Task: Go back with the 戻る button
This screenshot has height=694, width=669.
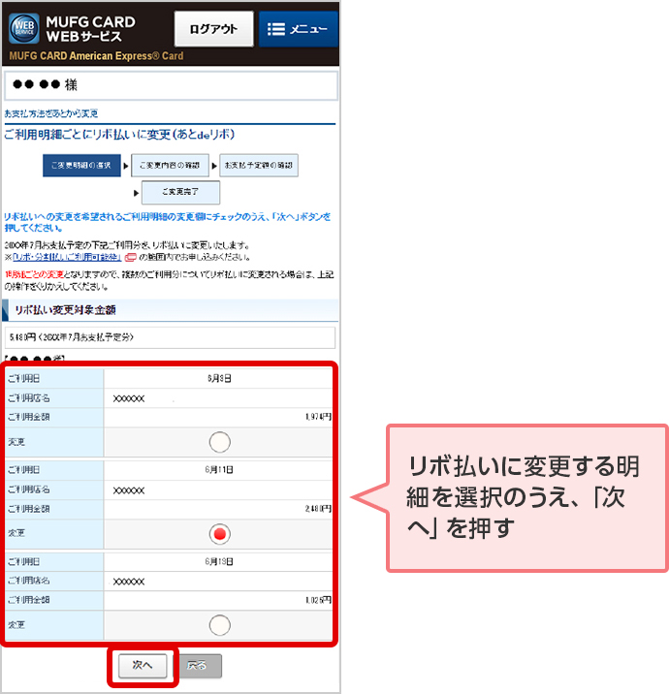Action: point(200,665)
